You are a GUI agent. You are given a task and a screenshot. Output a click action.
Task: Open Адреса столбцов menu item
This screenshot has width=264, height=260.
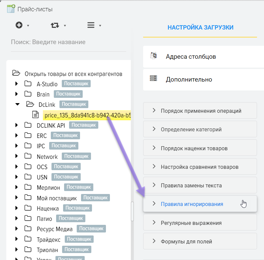click(x=191, y=56)
